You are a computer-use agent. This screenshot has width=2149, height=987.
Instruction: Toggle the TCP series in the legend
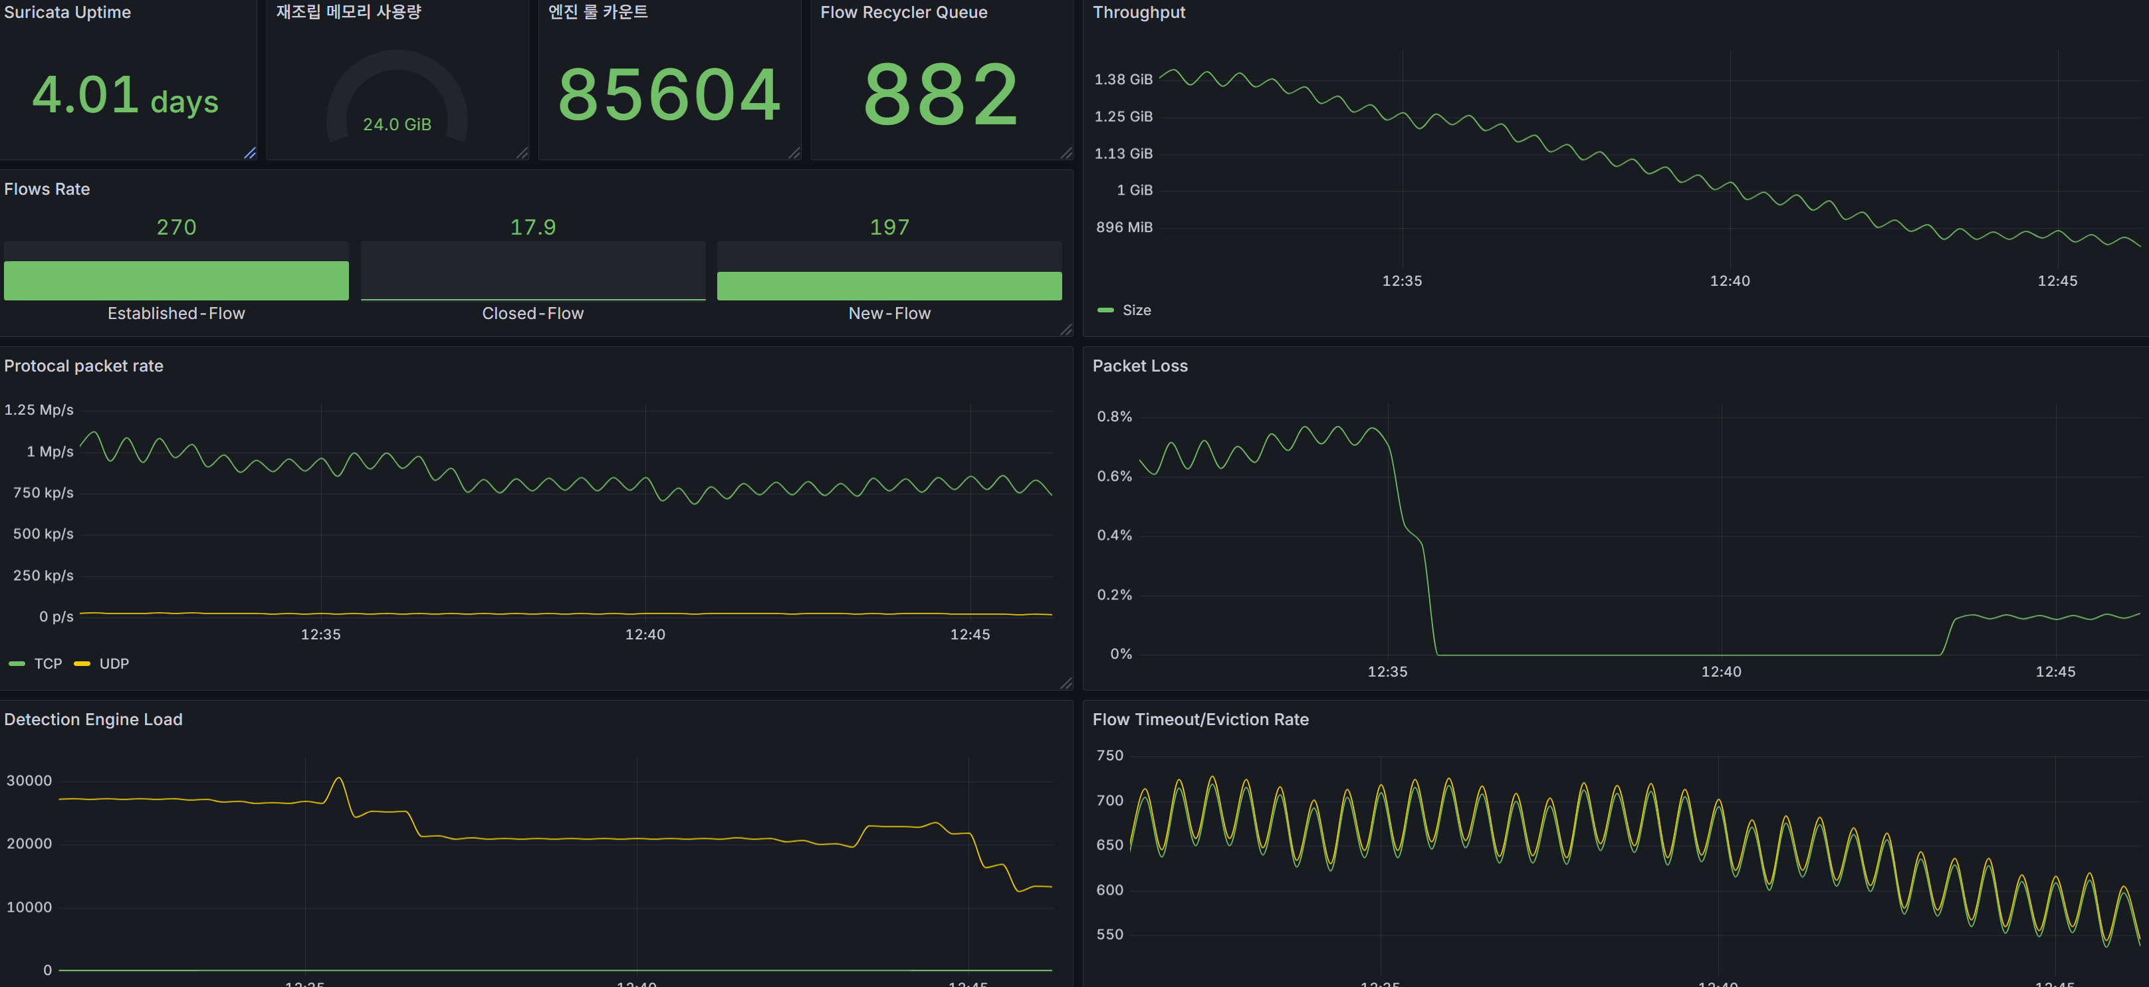point(49,663)
